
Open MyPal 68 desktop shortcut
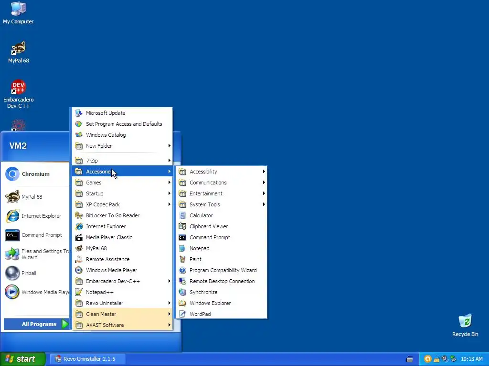point(19,52)
